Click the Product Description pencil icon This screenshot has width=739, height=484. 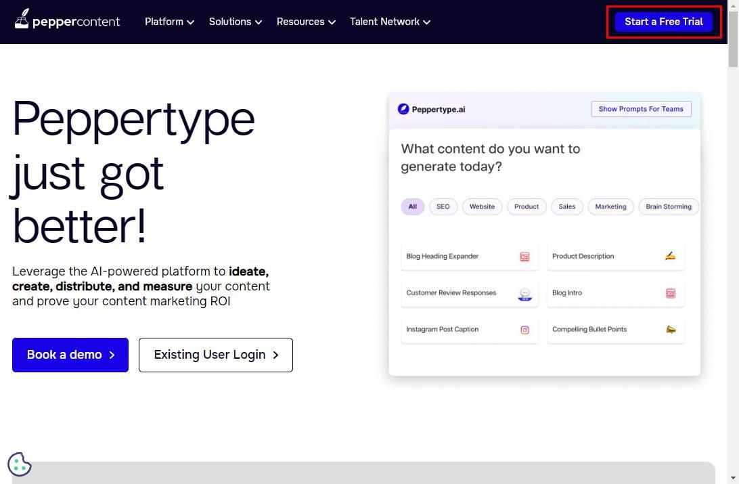click(x=670, y=256)
